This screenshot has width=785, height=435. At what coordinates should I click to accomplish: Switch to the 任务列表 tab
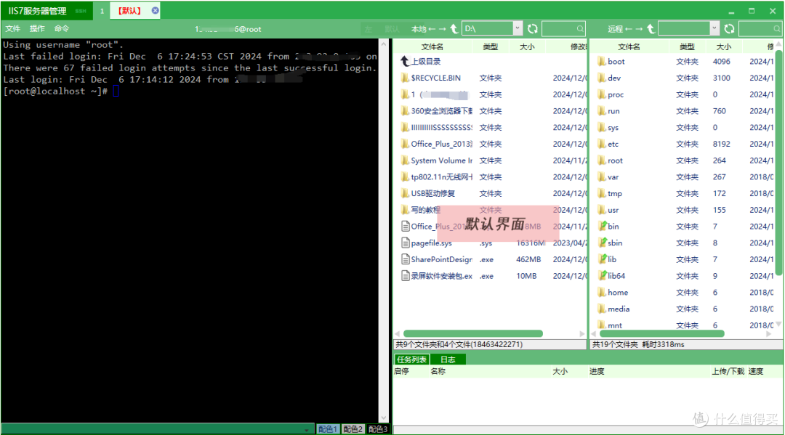pos(412,359)
